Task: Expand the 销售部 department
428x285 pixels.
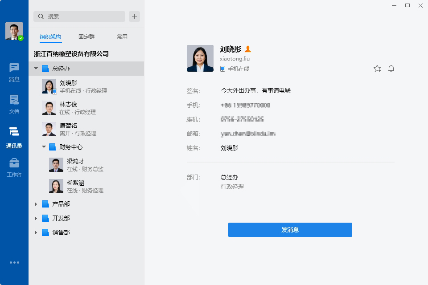Action: point(36,232)
